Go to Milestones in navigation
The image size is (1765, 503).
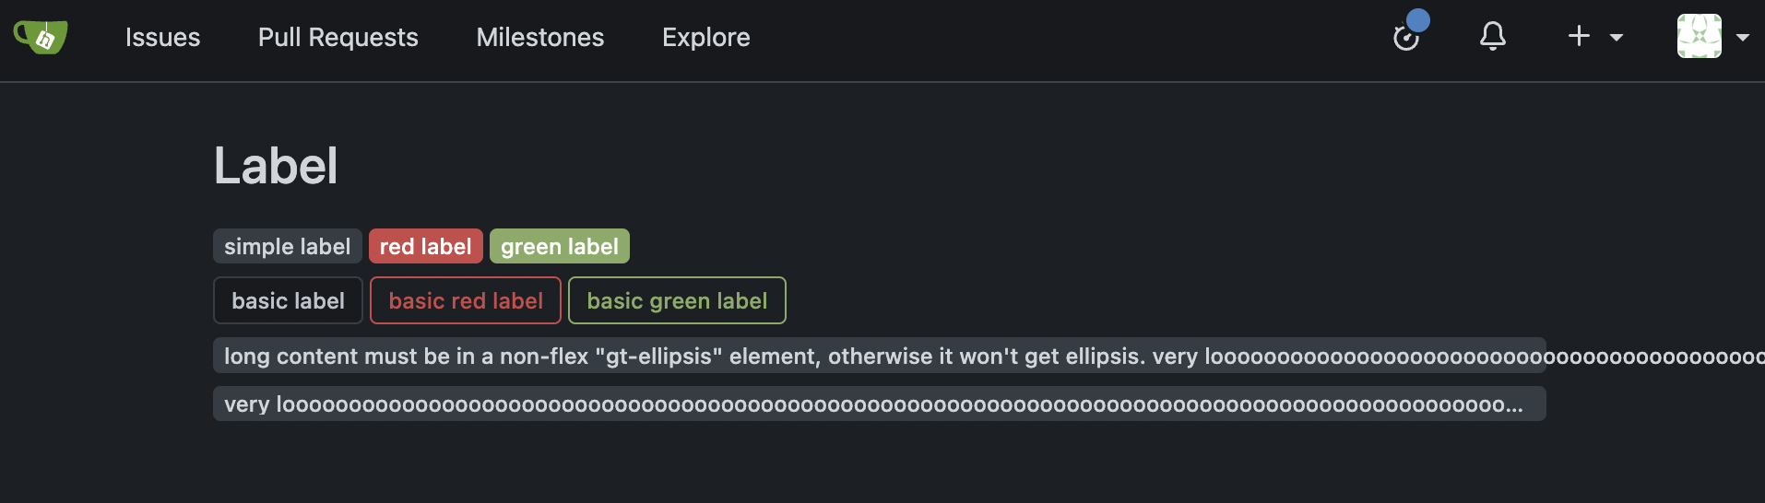point(540,38)
